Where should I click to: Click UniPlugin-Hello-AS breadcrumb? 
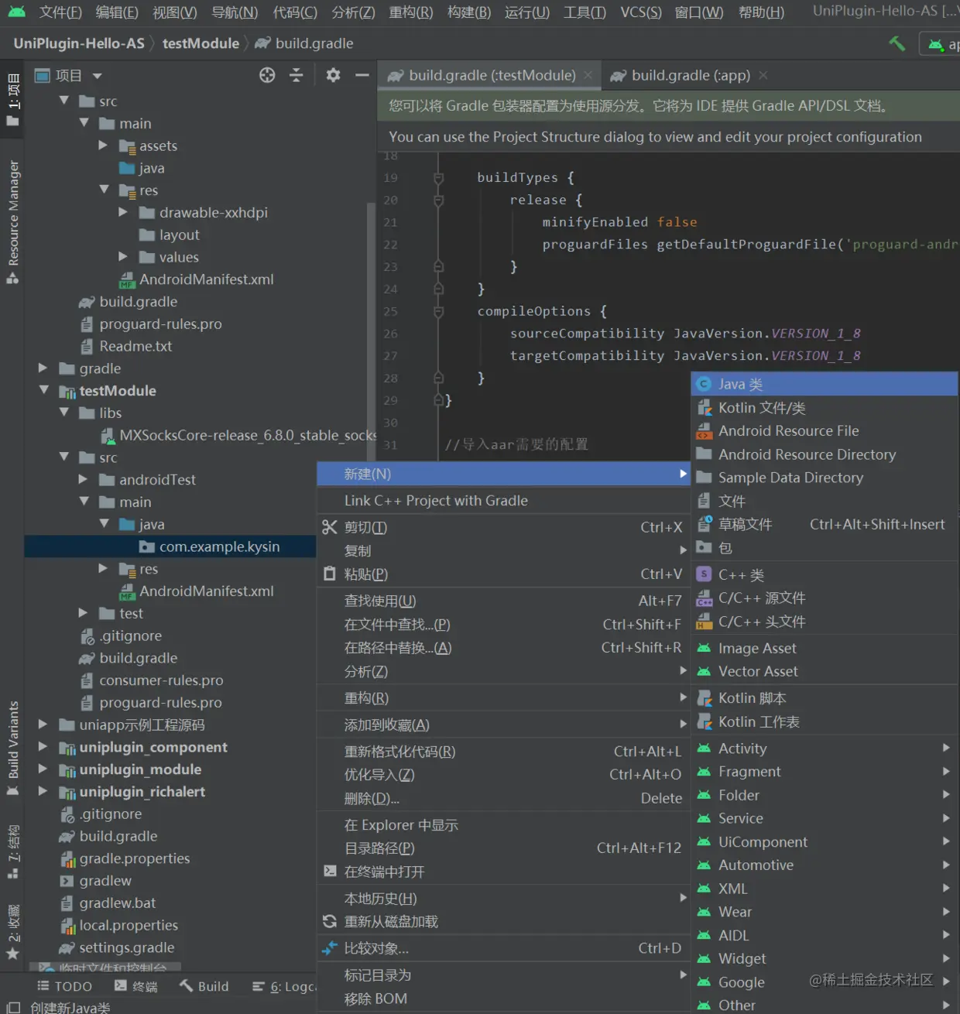click(x=79, y=43)
